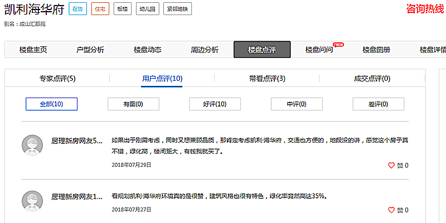This screenshot has width=446, height=223.
Task: Open the 楼盘主页 navigation tab
Action: click(x=33, y=50)
